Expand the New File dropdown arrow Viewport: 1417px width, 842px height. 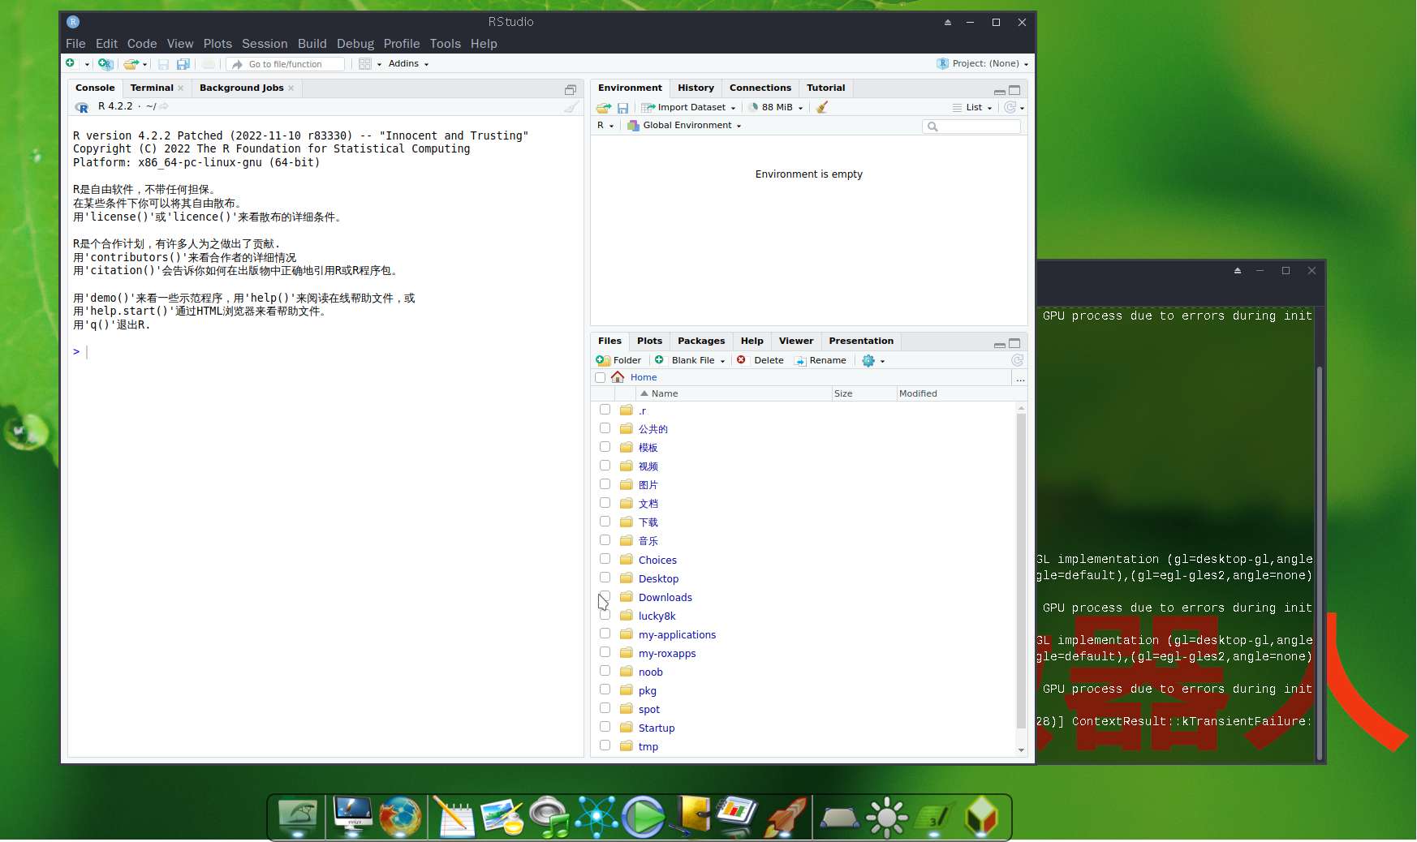pyautogui.click(x=87, y=64)
